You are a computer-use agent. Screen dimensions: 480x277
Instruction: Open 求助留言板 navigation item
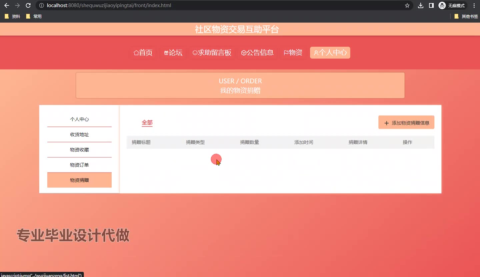click(x=212, y=53)
